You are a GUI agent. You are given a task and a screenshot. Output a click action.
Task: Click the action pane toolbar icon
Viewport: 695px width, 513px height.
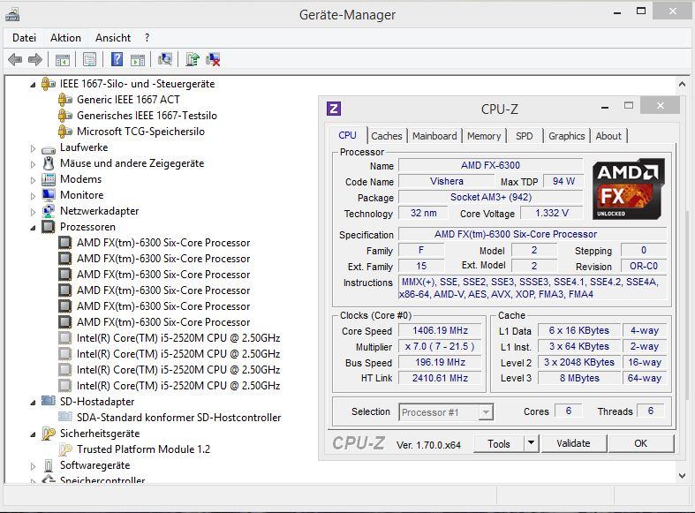pos(138,60)
